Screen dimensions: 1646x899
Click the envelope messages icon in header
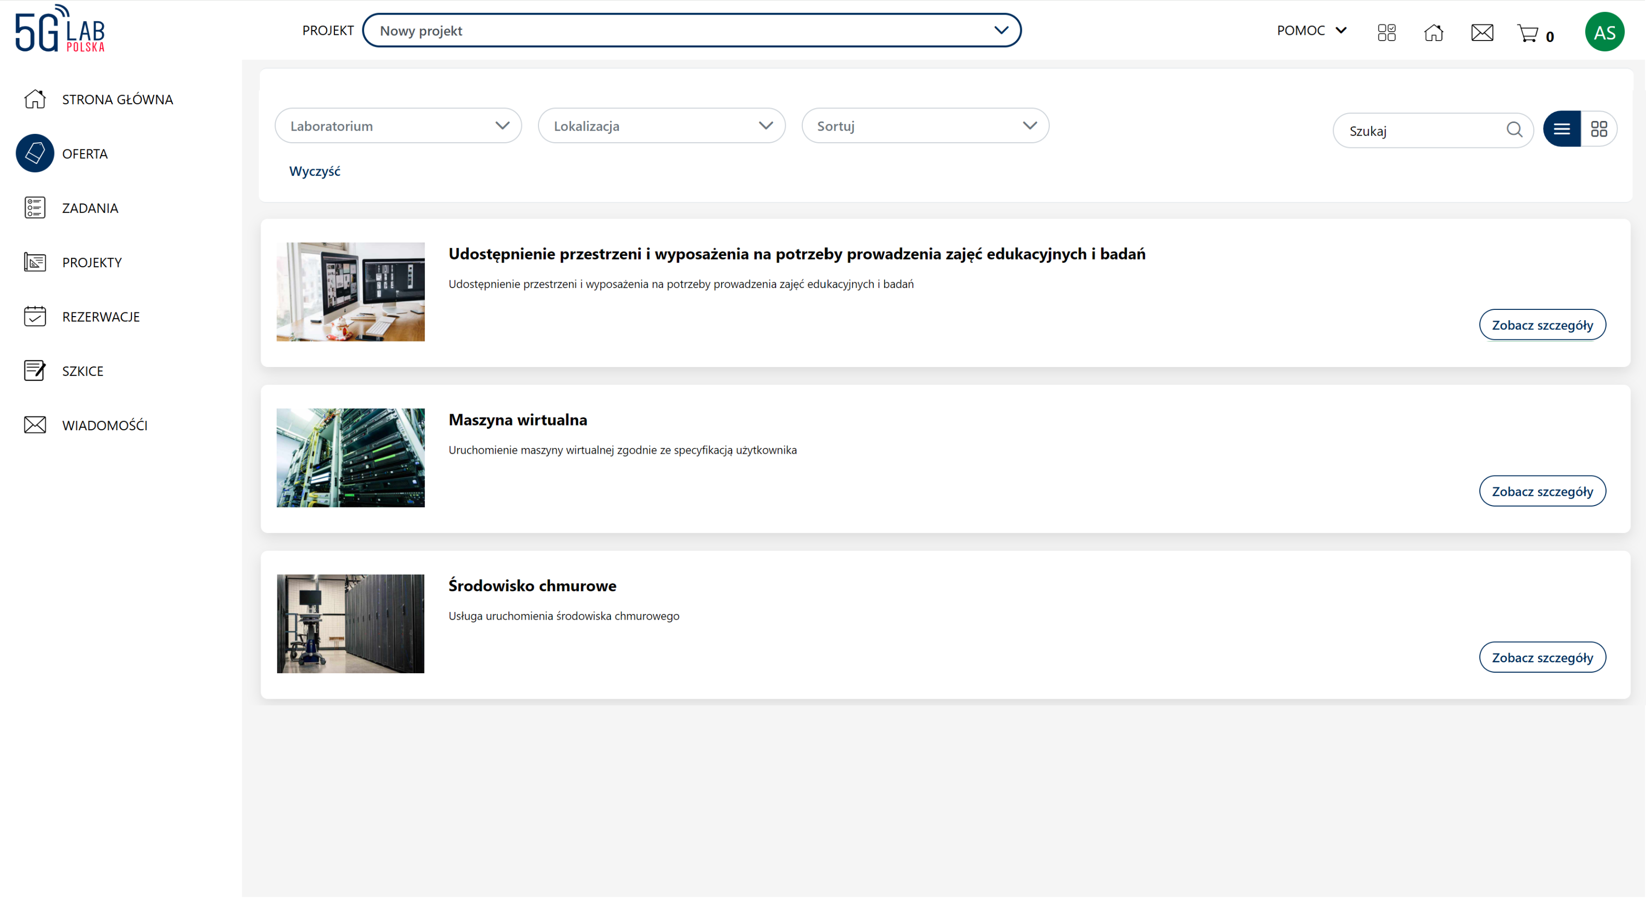point(1482,33)
